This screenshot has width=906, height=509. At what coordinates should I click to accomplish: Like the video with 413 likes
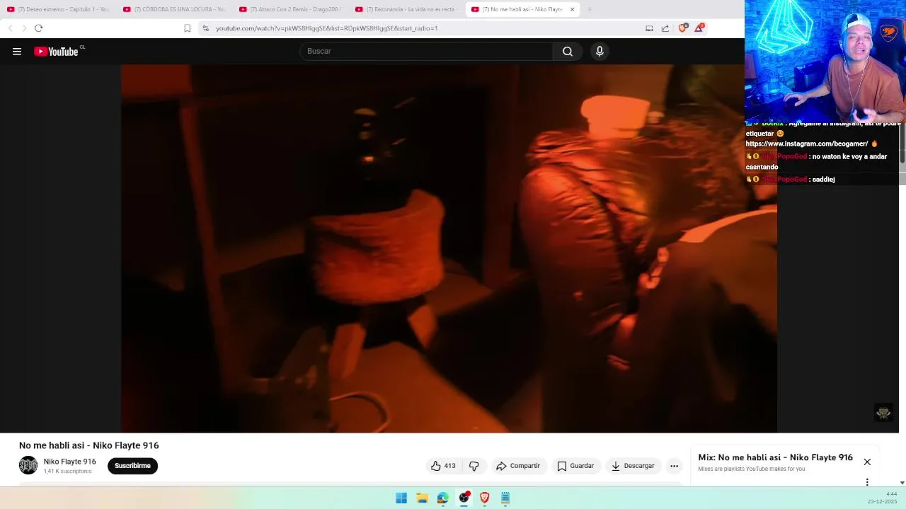pyautogui.click(x=443, y=466)
